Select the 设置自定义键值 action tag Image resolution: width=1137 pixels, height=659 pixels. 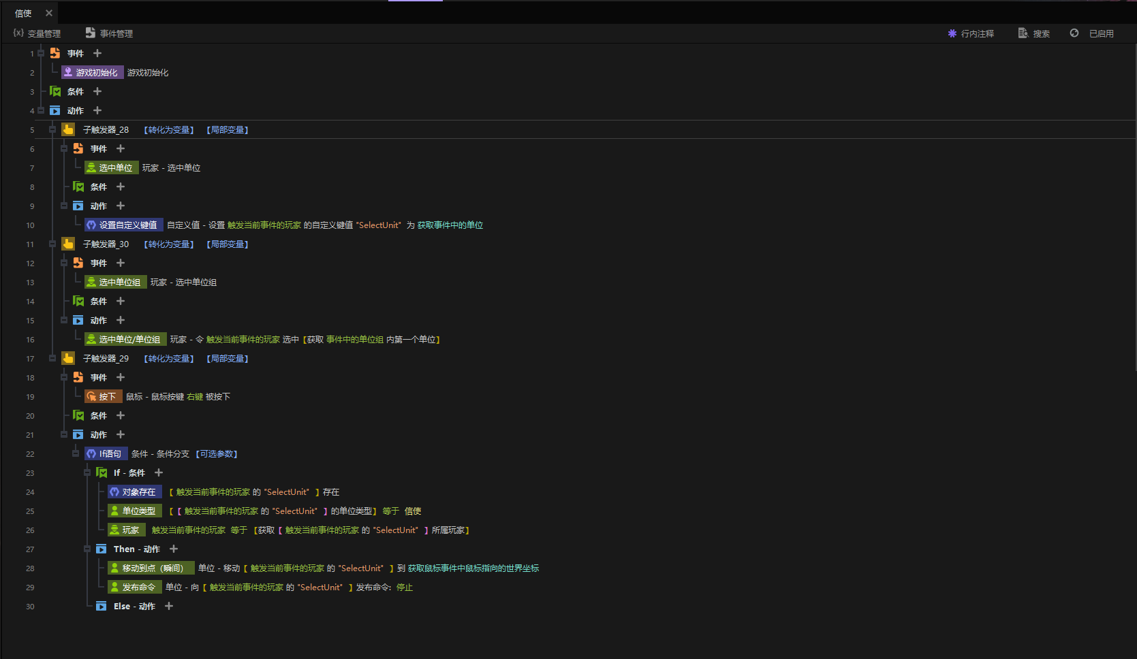(x=124, y=225)
